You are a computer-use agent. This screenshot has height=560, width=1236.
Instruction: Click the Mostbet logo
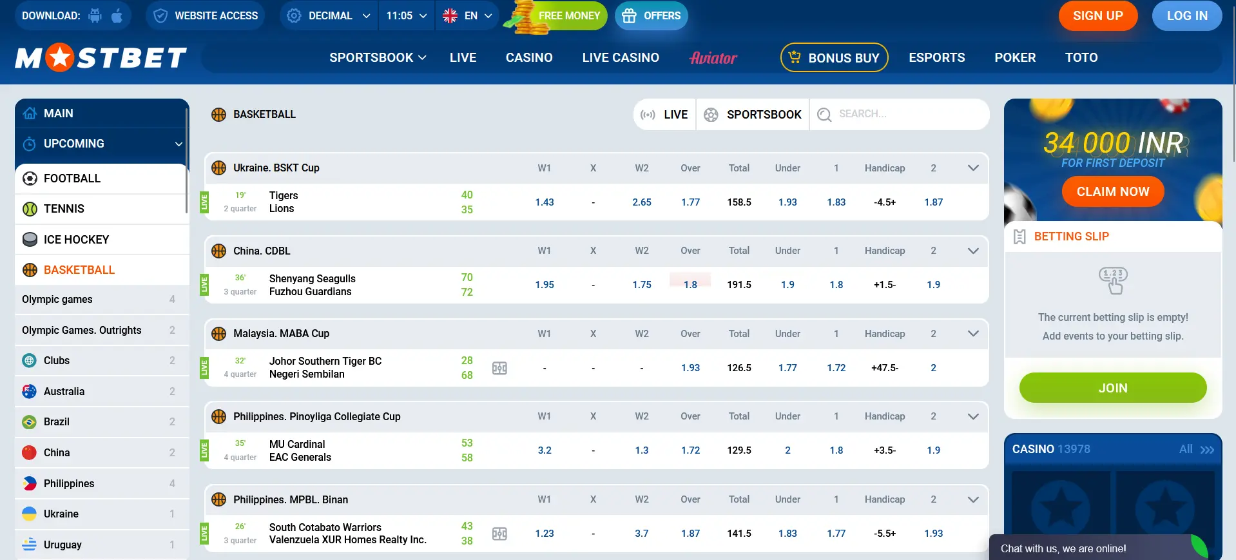coord(101,58)
